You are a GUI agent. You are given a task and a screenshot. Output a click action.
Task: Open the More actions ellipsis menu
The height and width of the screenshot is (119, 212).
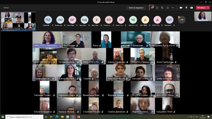[x=173, y=8]
